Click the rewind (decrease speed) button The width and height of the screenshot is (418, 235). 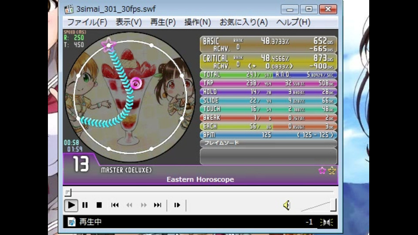point(129,205)
